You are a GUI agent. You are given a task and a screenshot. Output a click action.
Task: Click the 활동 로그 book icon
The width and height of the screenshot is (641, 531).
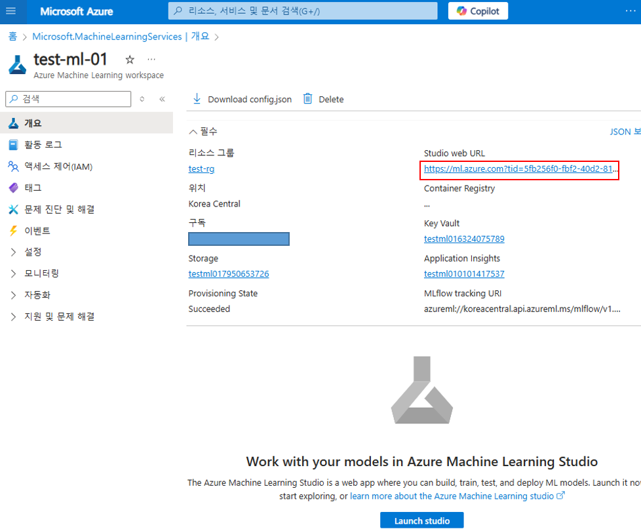click(14, 145)
